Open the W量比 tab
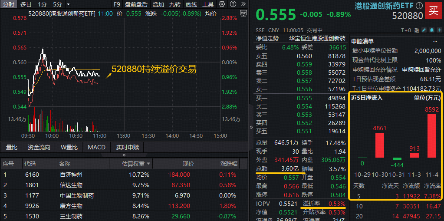Image resolution: width=444 pixels, height=221 pixels. tap(69, 147)
